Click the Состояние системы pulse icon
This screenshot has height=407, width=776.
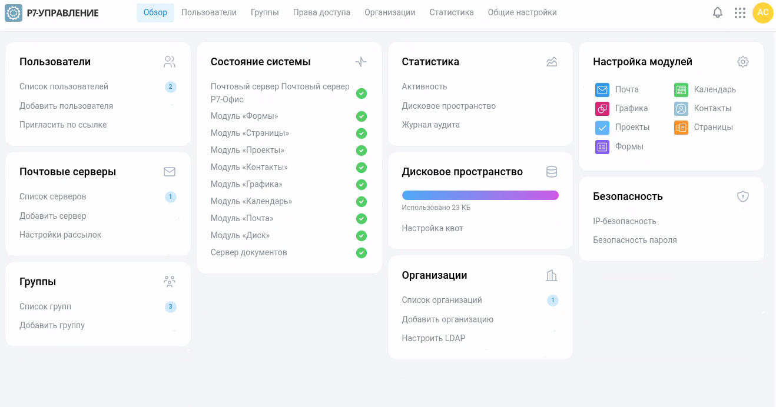[x=361, y=62]
